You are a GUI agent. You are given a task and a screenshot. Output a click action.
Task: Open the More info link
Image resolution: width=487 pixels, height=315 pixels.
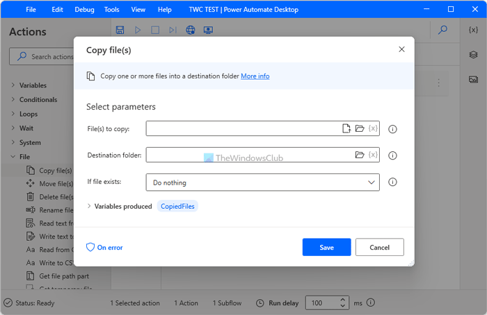[x=255, y=76]
